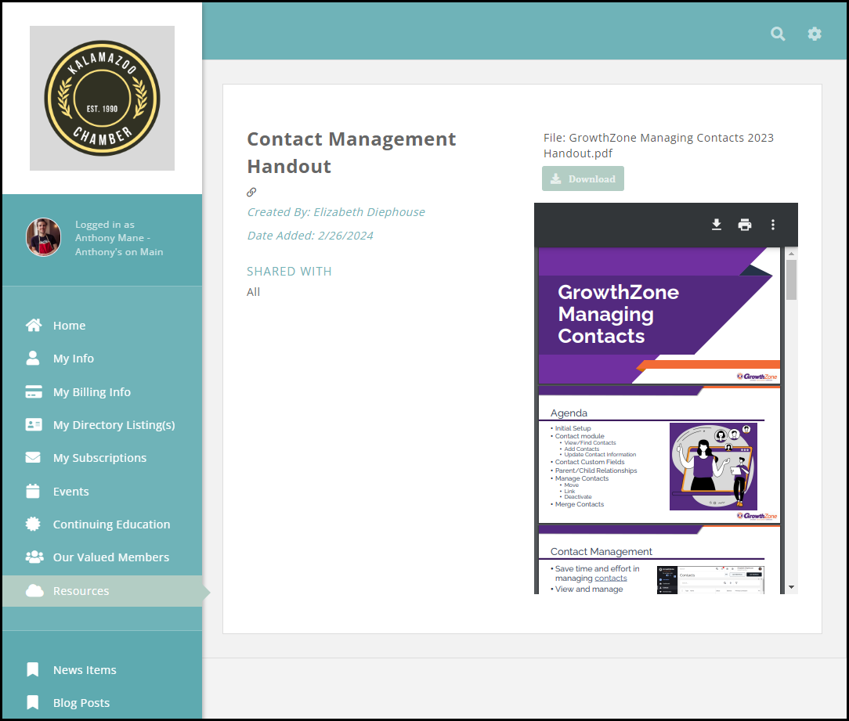Image resolution: width=849 pixels, height=721 pixels.
Task: Click the GrowthZone Managing Contacts slide
Action: [659, 315]
